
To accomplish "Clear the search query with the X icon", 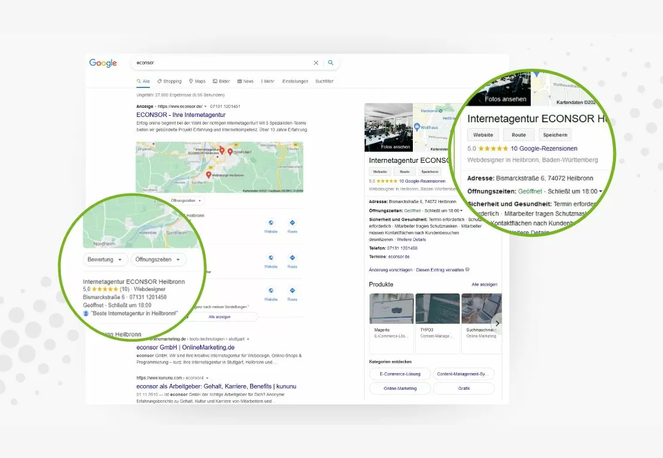I will 316,63.
